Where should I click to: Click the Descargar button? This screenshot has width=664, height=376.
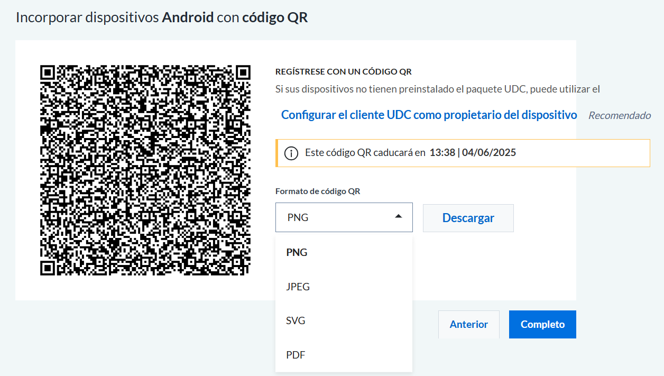pos(468,218)
